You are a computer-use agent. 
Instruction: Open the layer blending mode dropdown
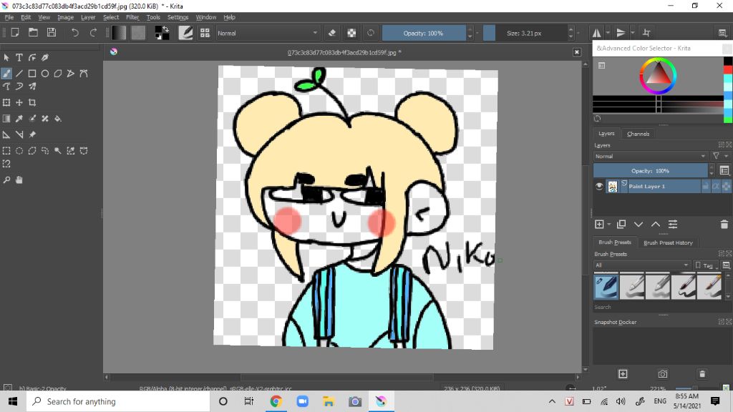[650, 156]
